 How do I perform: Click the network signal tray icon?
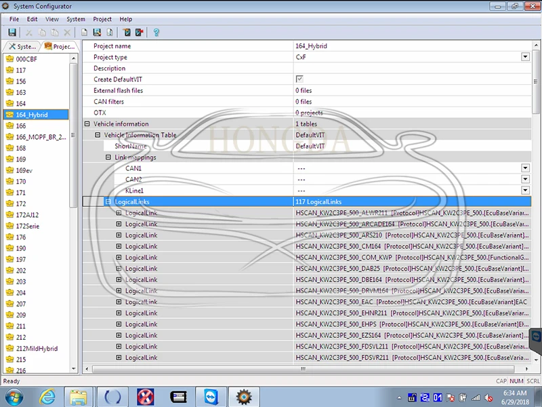(476, 398)
